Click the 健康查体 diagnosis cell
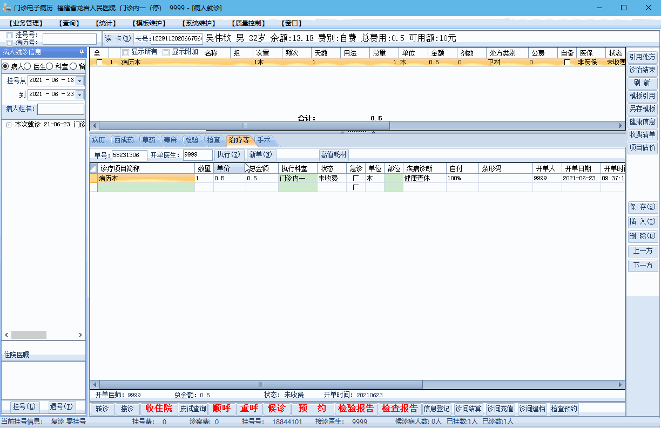Viewport: 661px width, 428px height. (424, 178)
